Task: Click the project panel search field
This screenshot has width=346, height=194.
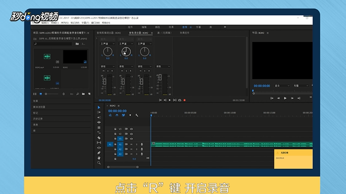Action: [x=53, y=44]
